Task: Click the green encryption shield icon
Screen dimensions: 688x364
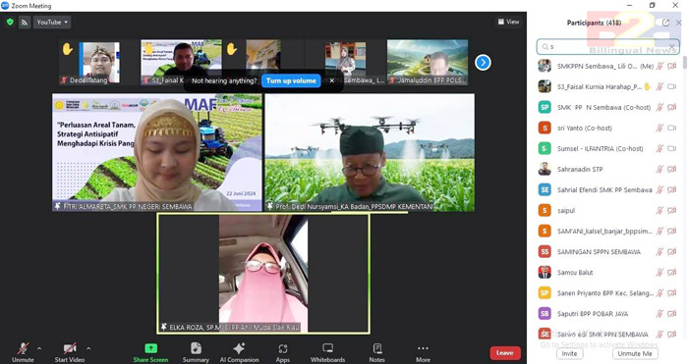Action: coord(10,22)
